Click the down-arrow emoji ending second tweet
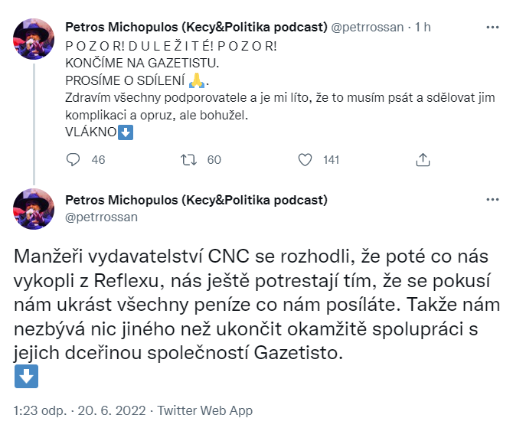The width and height of the screenshot is (513, 428). pyautogui.click(x=26, y=377)
